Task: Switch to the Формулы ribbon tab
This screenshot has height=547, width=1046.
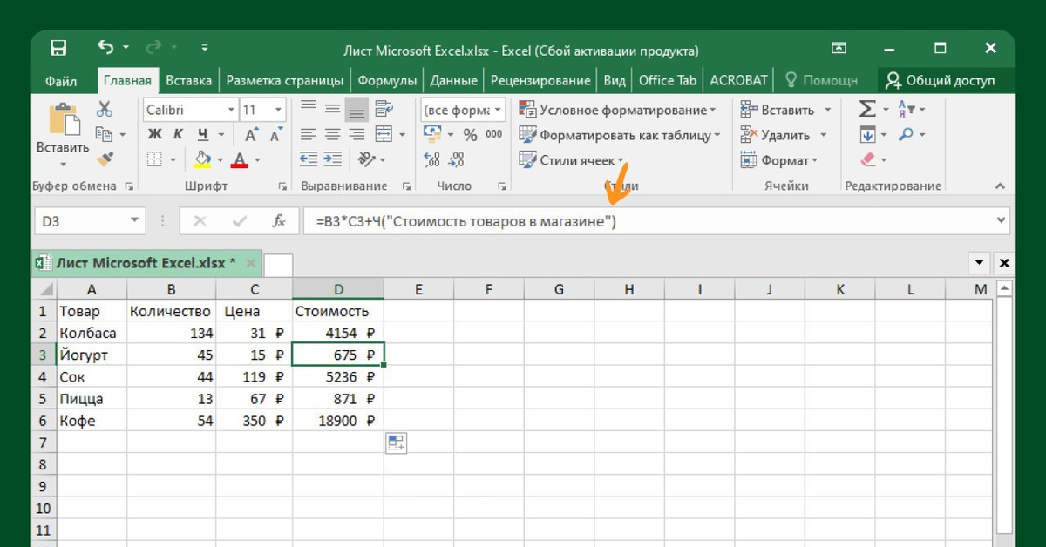Action: (x=387, y=80)
